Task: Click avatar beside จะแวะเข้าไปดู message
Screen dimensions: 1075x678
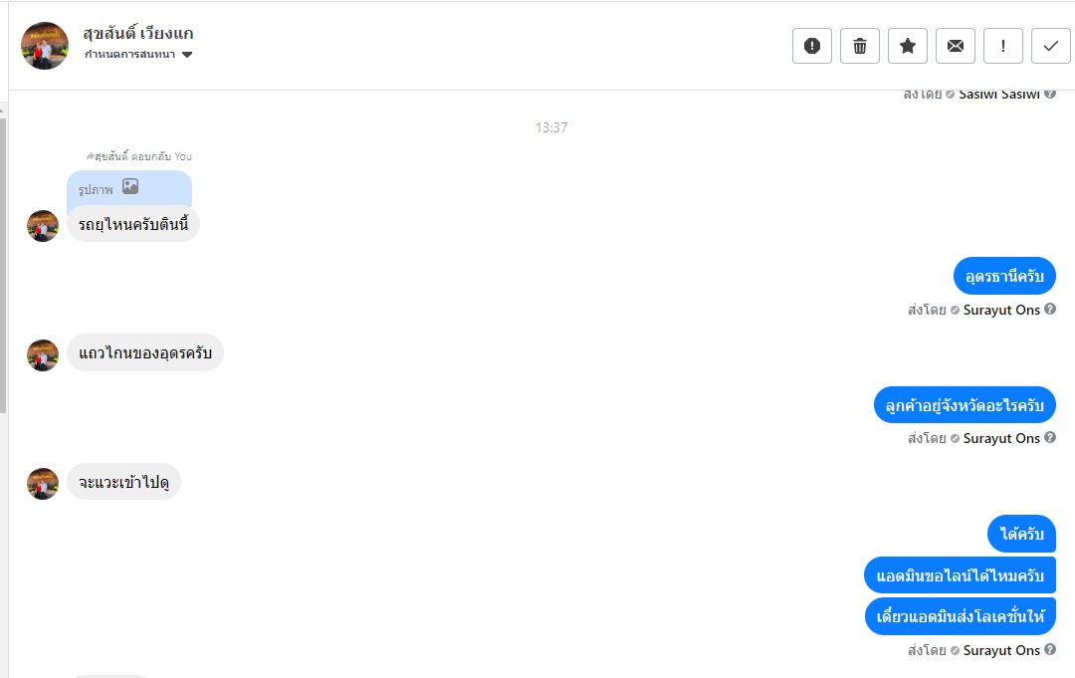Action: point(43,484)
